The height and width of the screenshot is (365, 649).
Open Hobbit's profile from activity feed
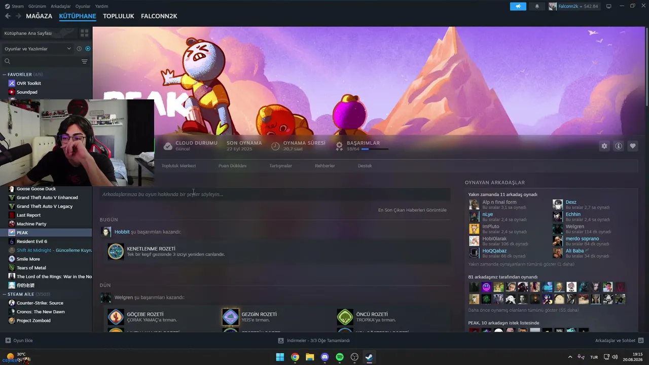coord(122,232)
